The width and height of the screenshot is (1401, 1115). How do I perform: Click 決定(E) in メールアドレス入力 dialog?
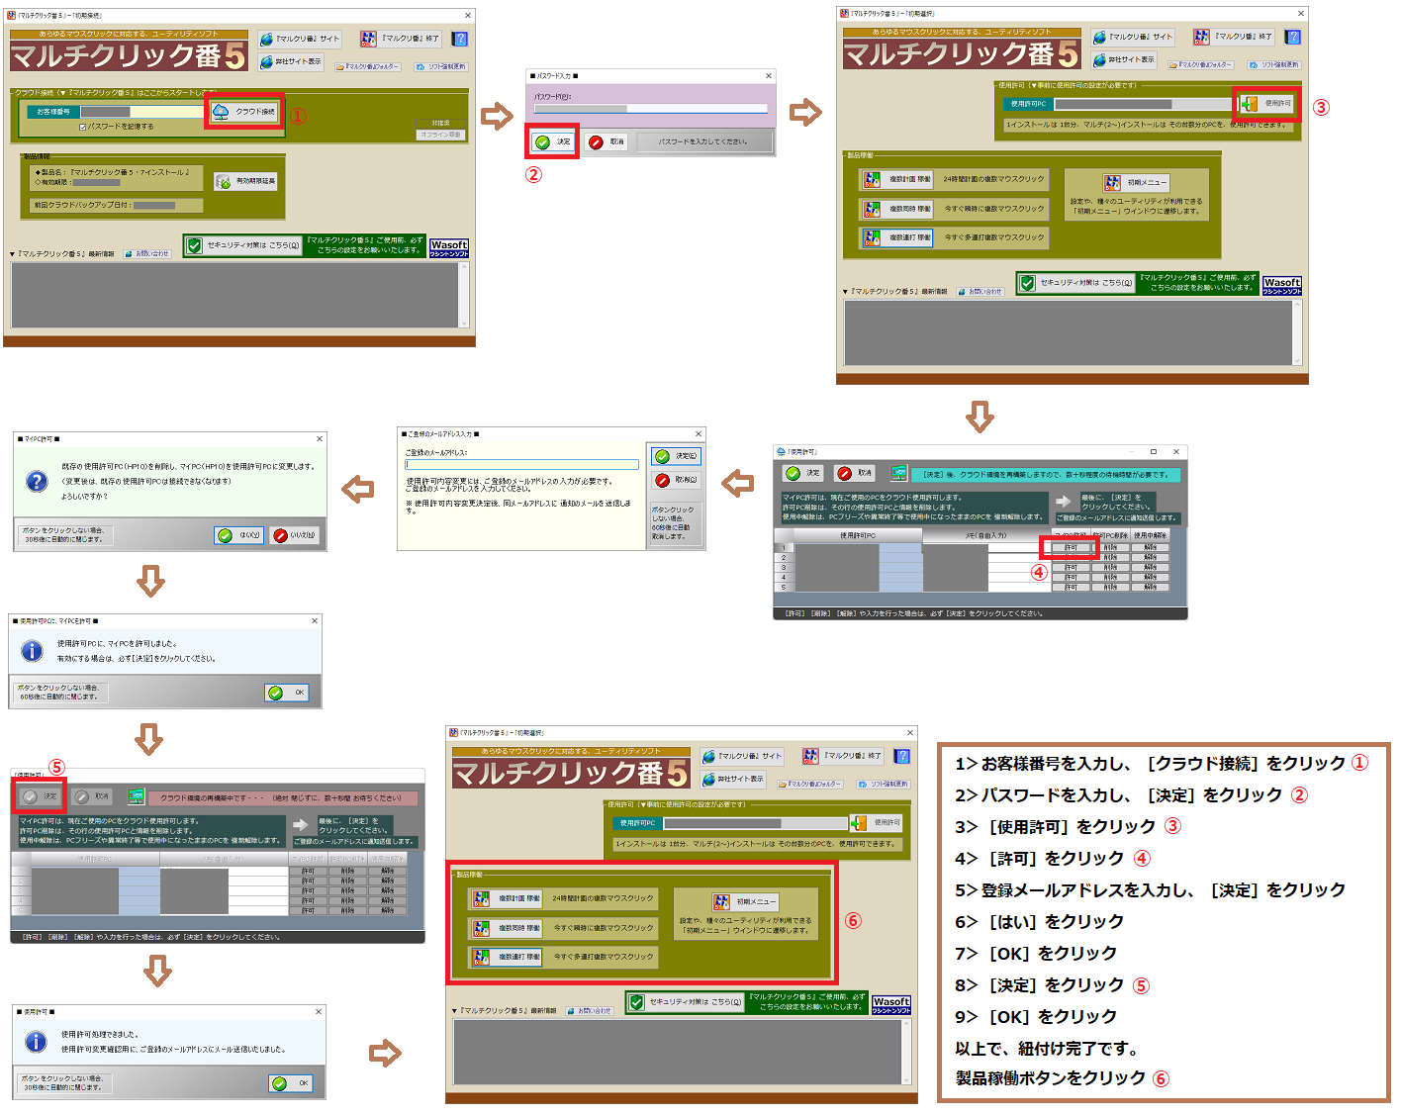pos(676,456)
